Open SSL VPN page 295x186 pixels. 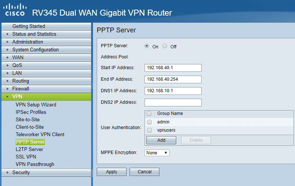click(26, 157)
